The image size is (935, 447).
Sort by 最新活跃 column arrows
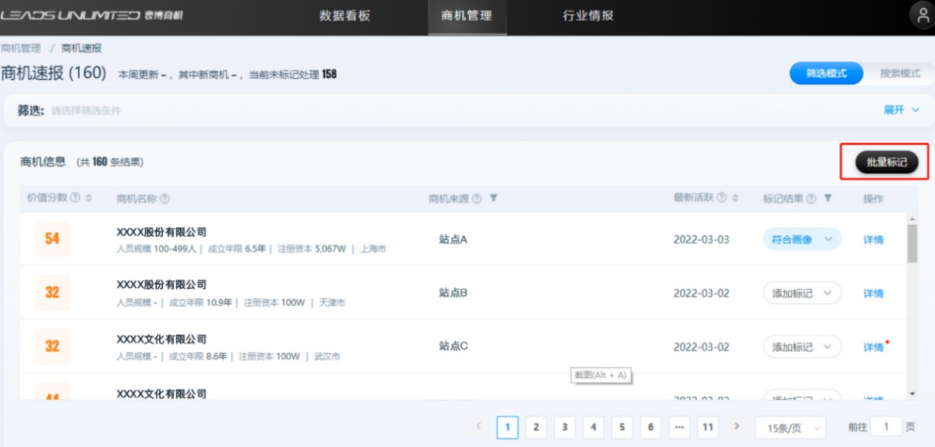734,198
